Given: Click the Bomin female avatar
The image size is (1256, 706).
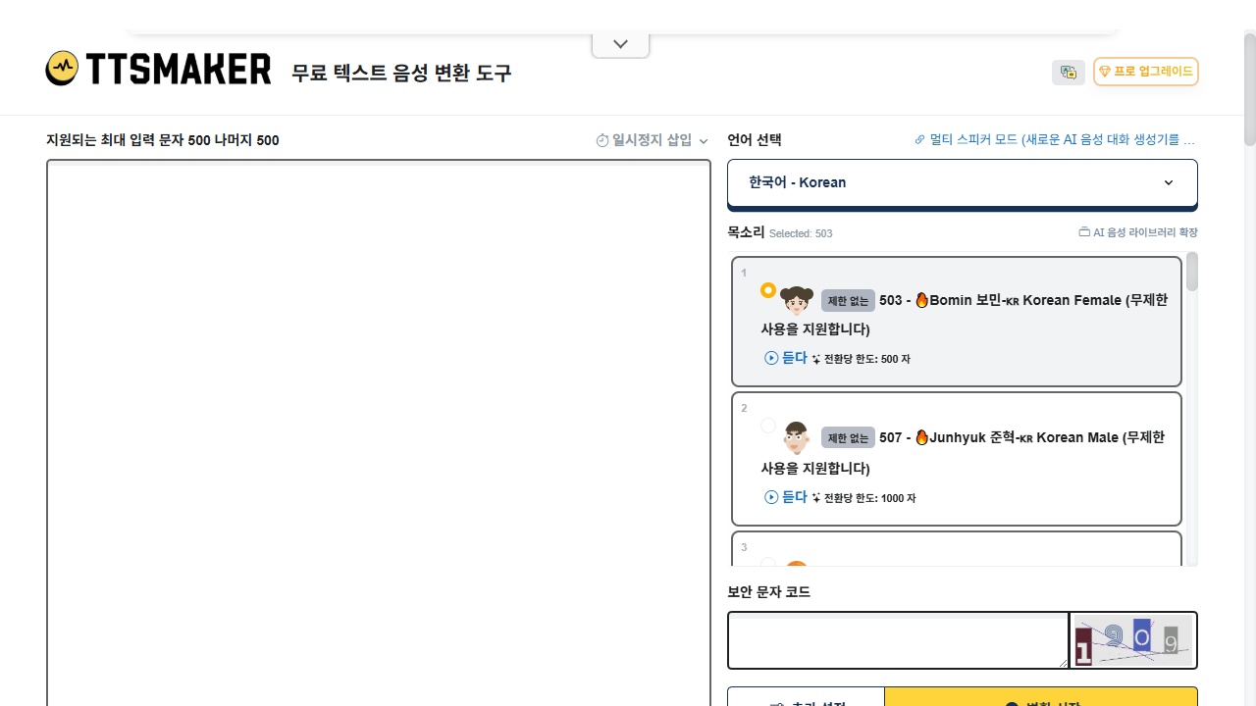Looking at the screenshot, I should pos(797,299).
